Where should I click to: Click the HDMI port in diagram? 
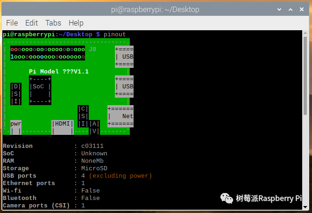63,124
